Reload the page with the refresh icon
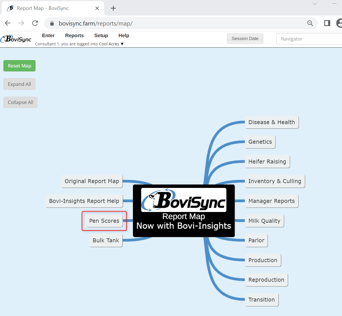Screen dimensions: 342x316 tap(35, 23)
